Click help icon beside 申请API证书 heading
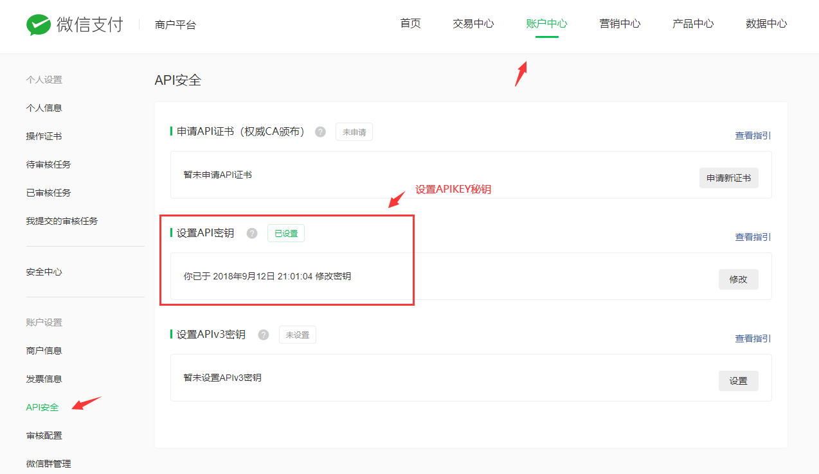The height and width of the screenshot is (474, 819). pos(320,132)
